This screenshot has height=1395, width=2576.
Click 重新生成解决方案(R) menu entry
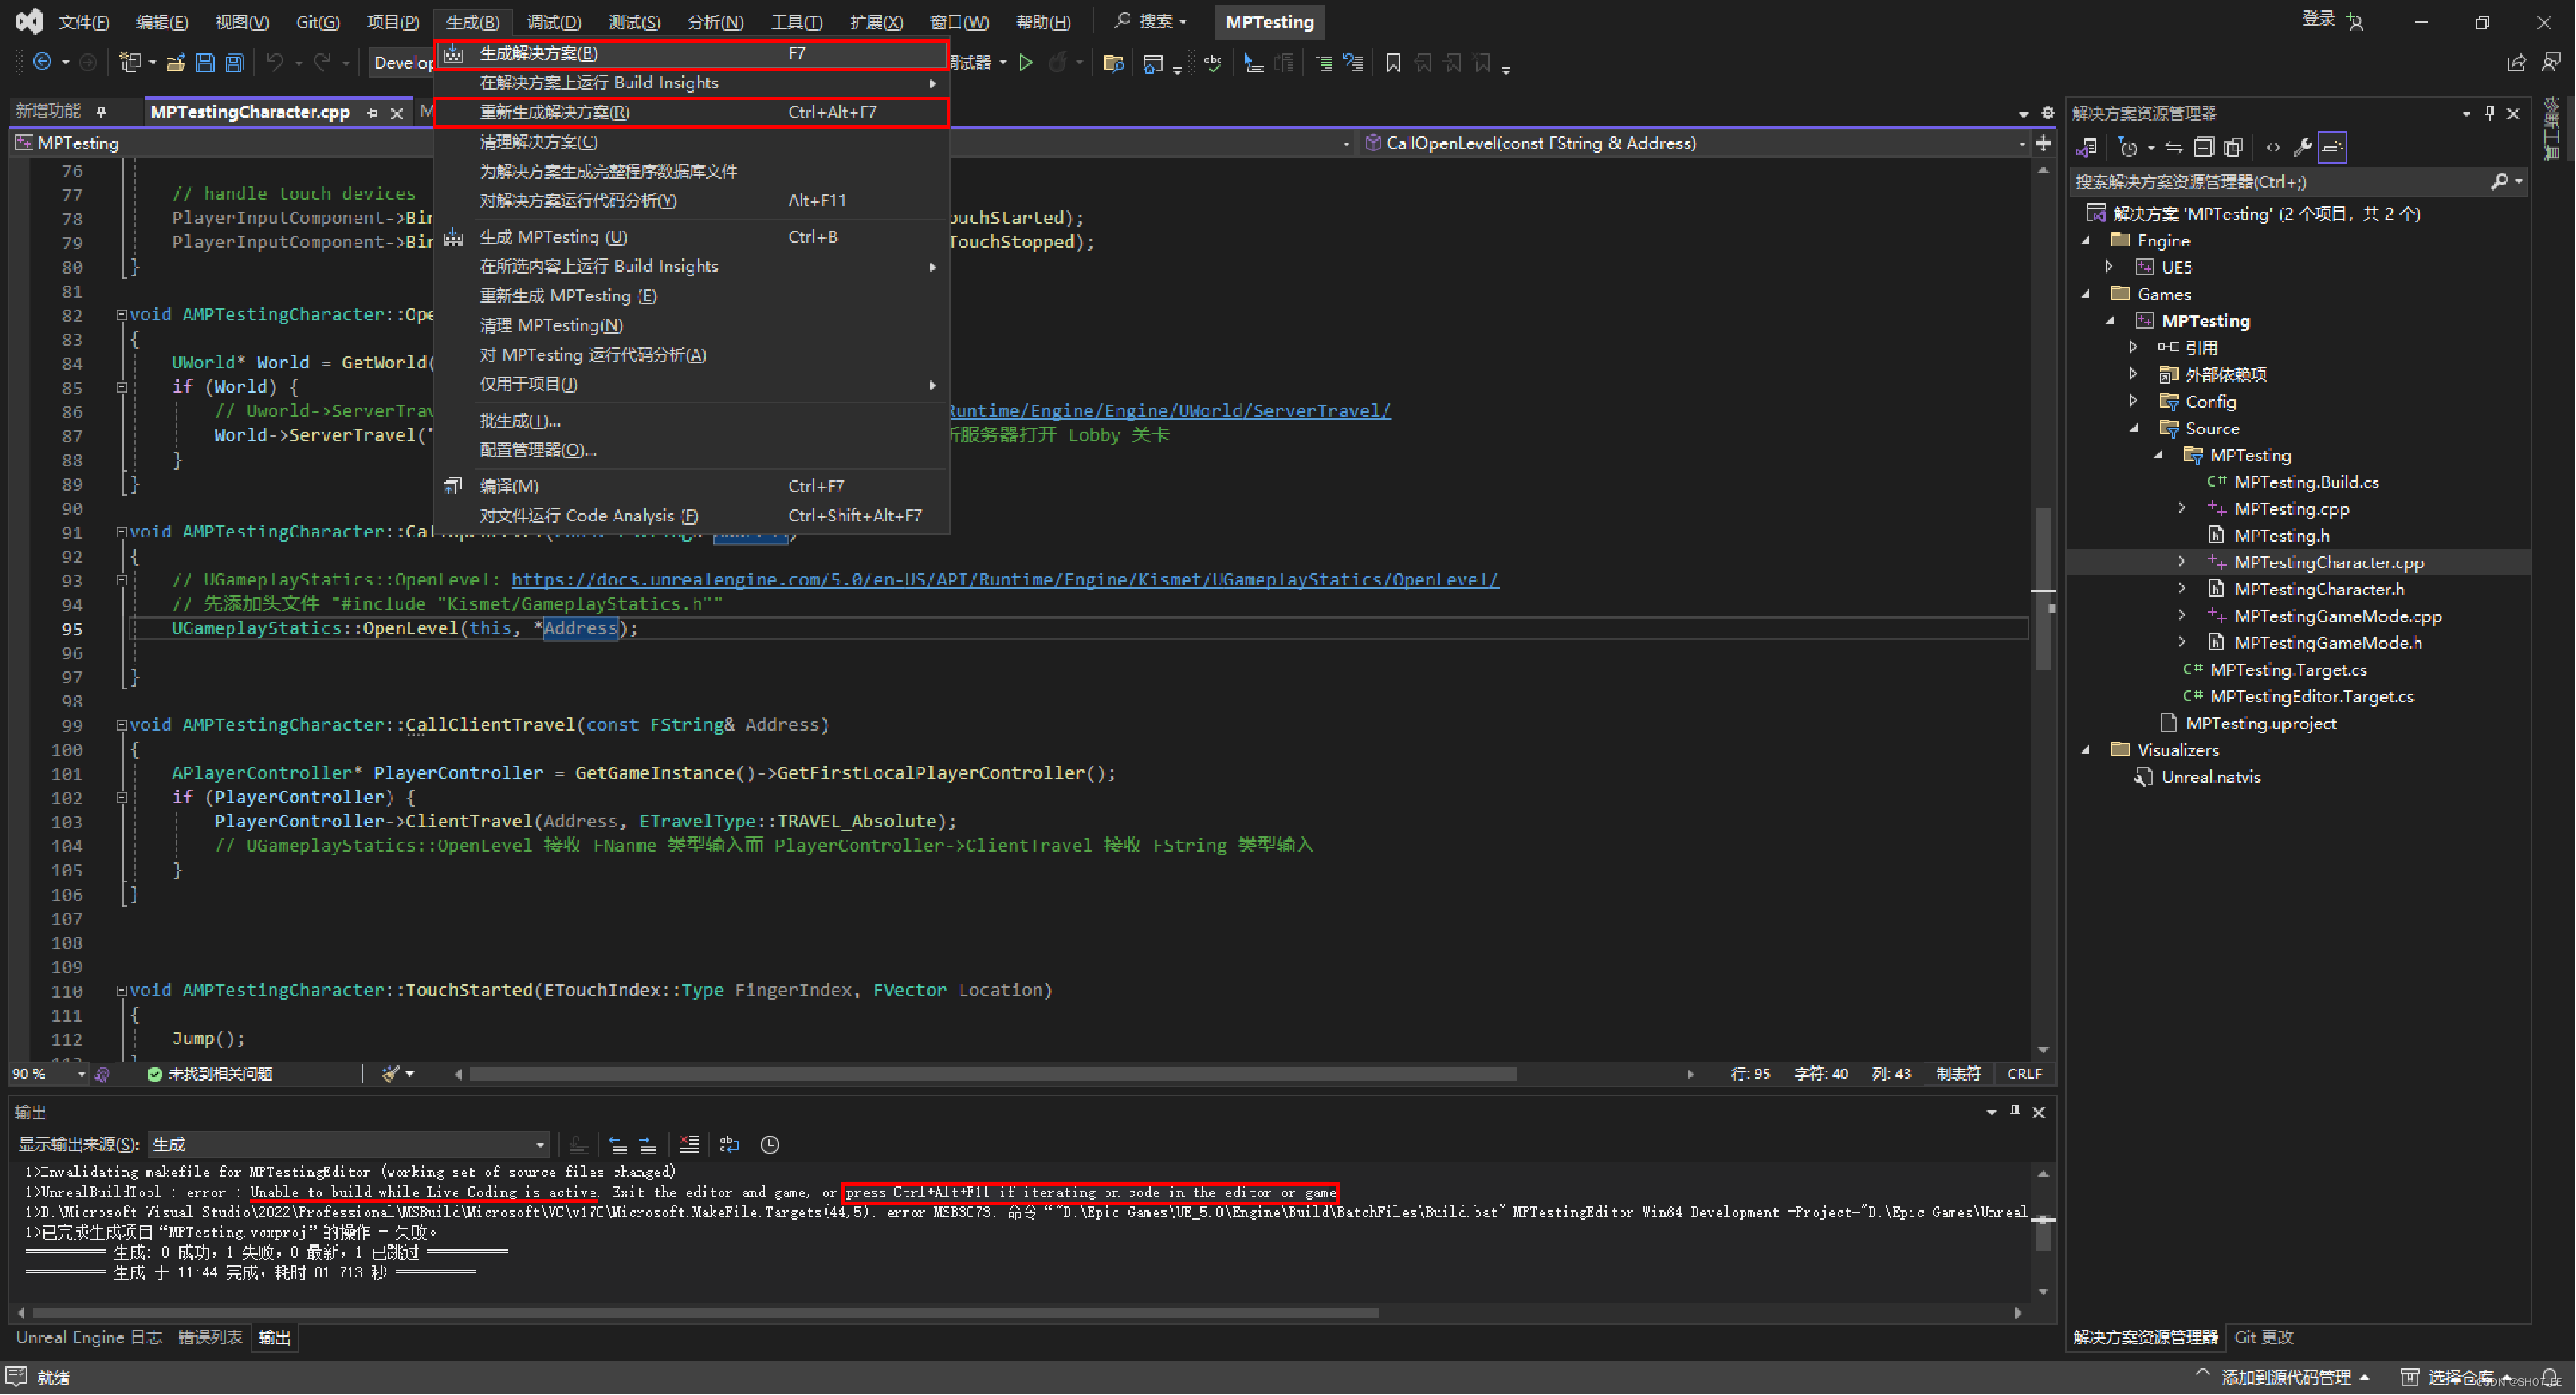click(692, 112)
